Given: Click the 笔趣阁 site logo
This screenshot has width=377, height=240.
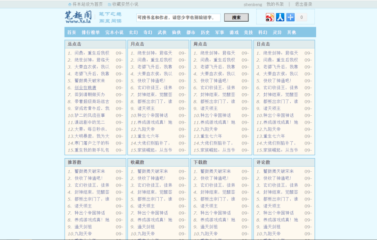Looking at the screenshot, I should click(x=78, y=17).
